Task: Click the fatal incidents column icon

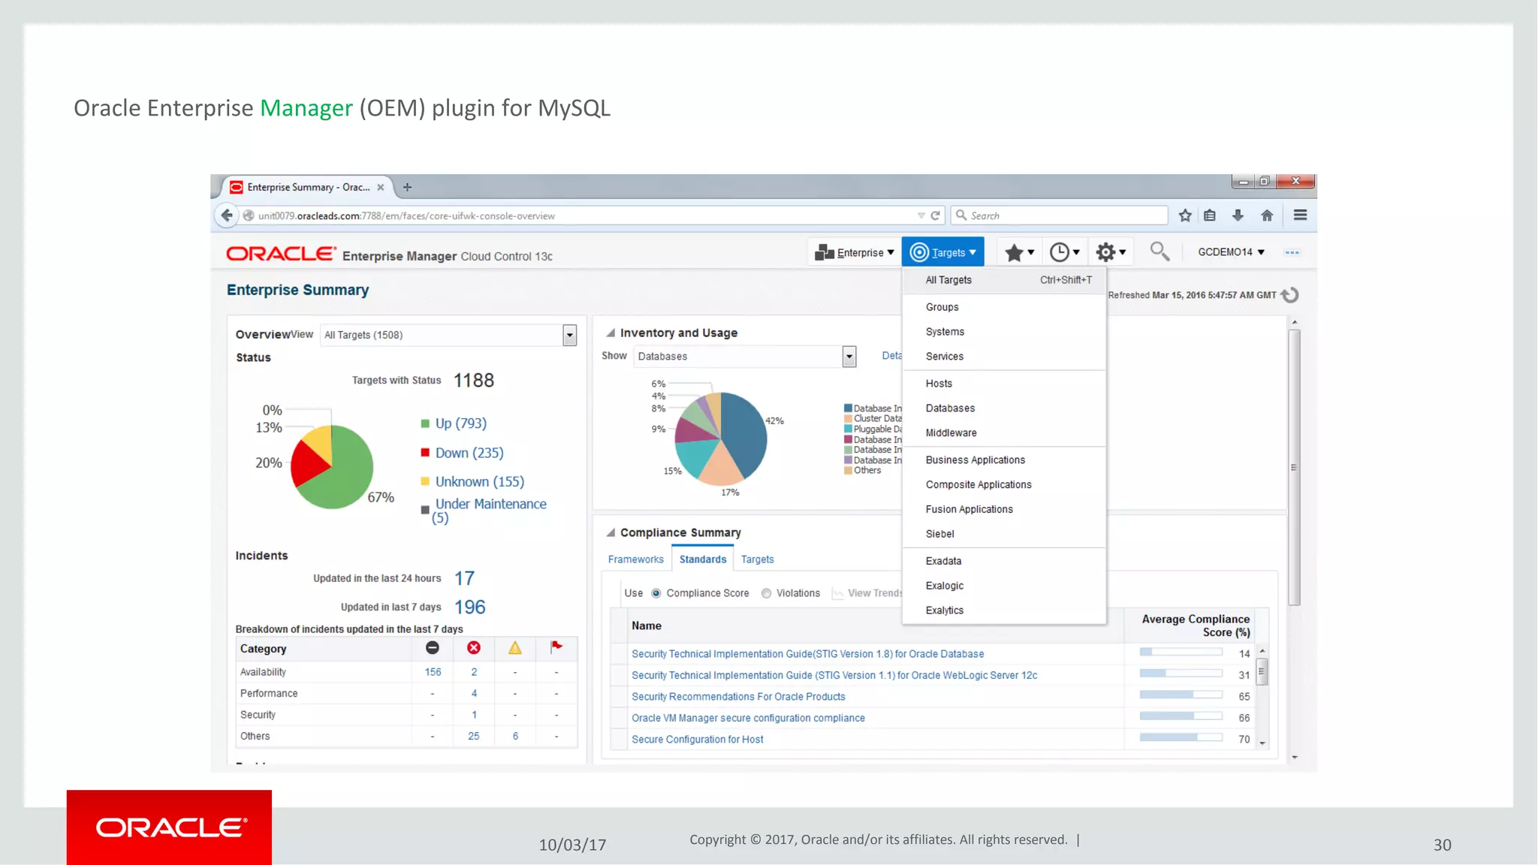Action: pos(433,648)
